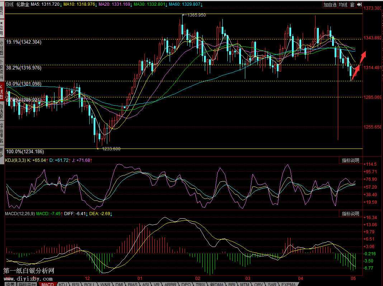383x286 pixels.
Task: Switch to 分时图 sidebar tab
Action: tap(2, 48)
